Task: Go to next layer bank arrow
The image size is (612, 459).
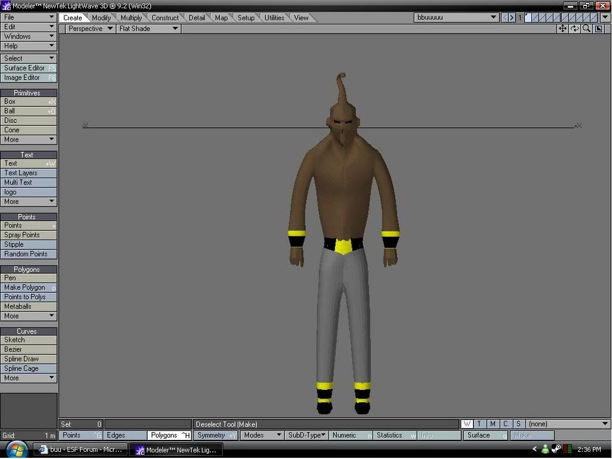Action: tap(512, 17)
